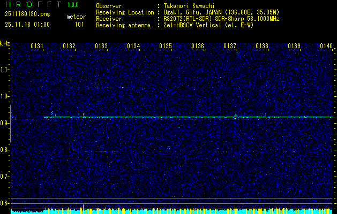Click the red meteor echo spike near 0132
Viewport: 337px width, 214px height.
83,116
